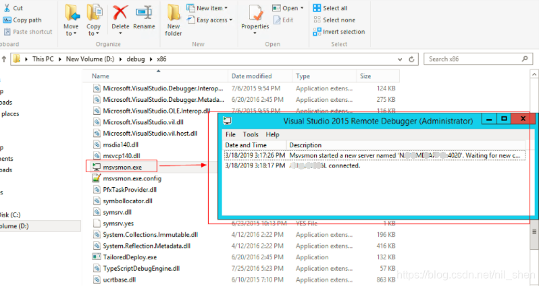Open the Copy to folder icon
The image size is (541, 287).
(94, 13)
